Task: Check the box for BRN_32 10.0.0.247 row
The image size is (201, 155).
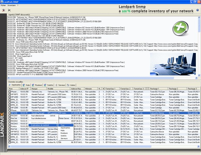Action: point(10,100)
